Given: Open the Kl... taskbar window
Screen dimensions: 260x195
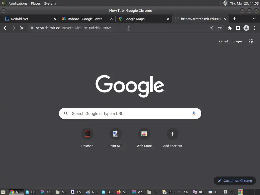Looking at the screenshot, I should [199, 192].
